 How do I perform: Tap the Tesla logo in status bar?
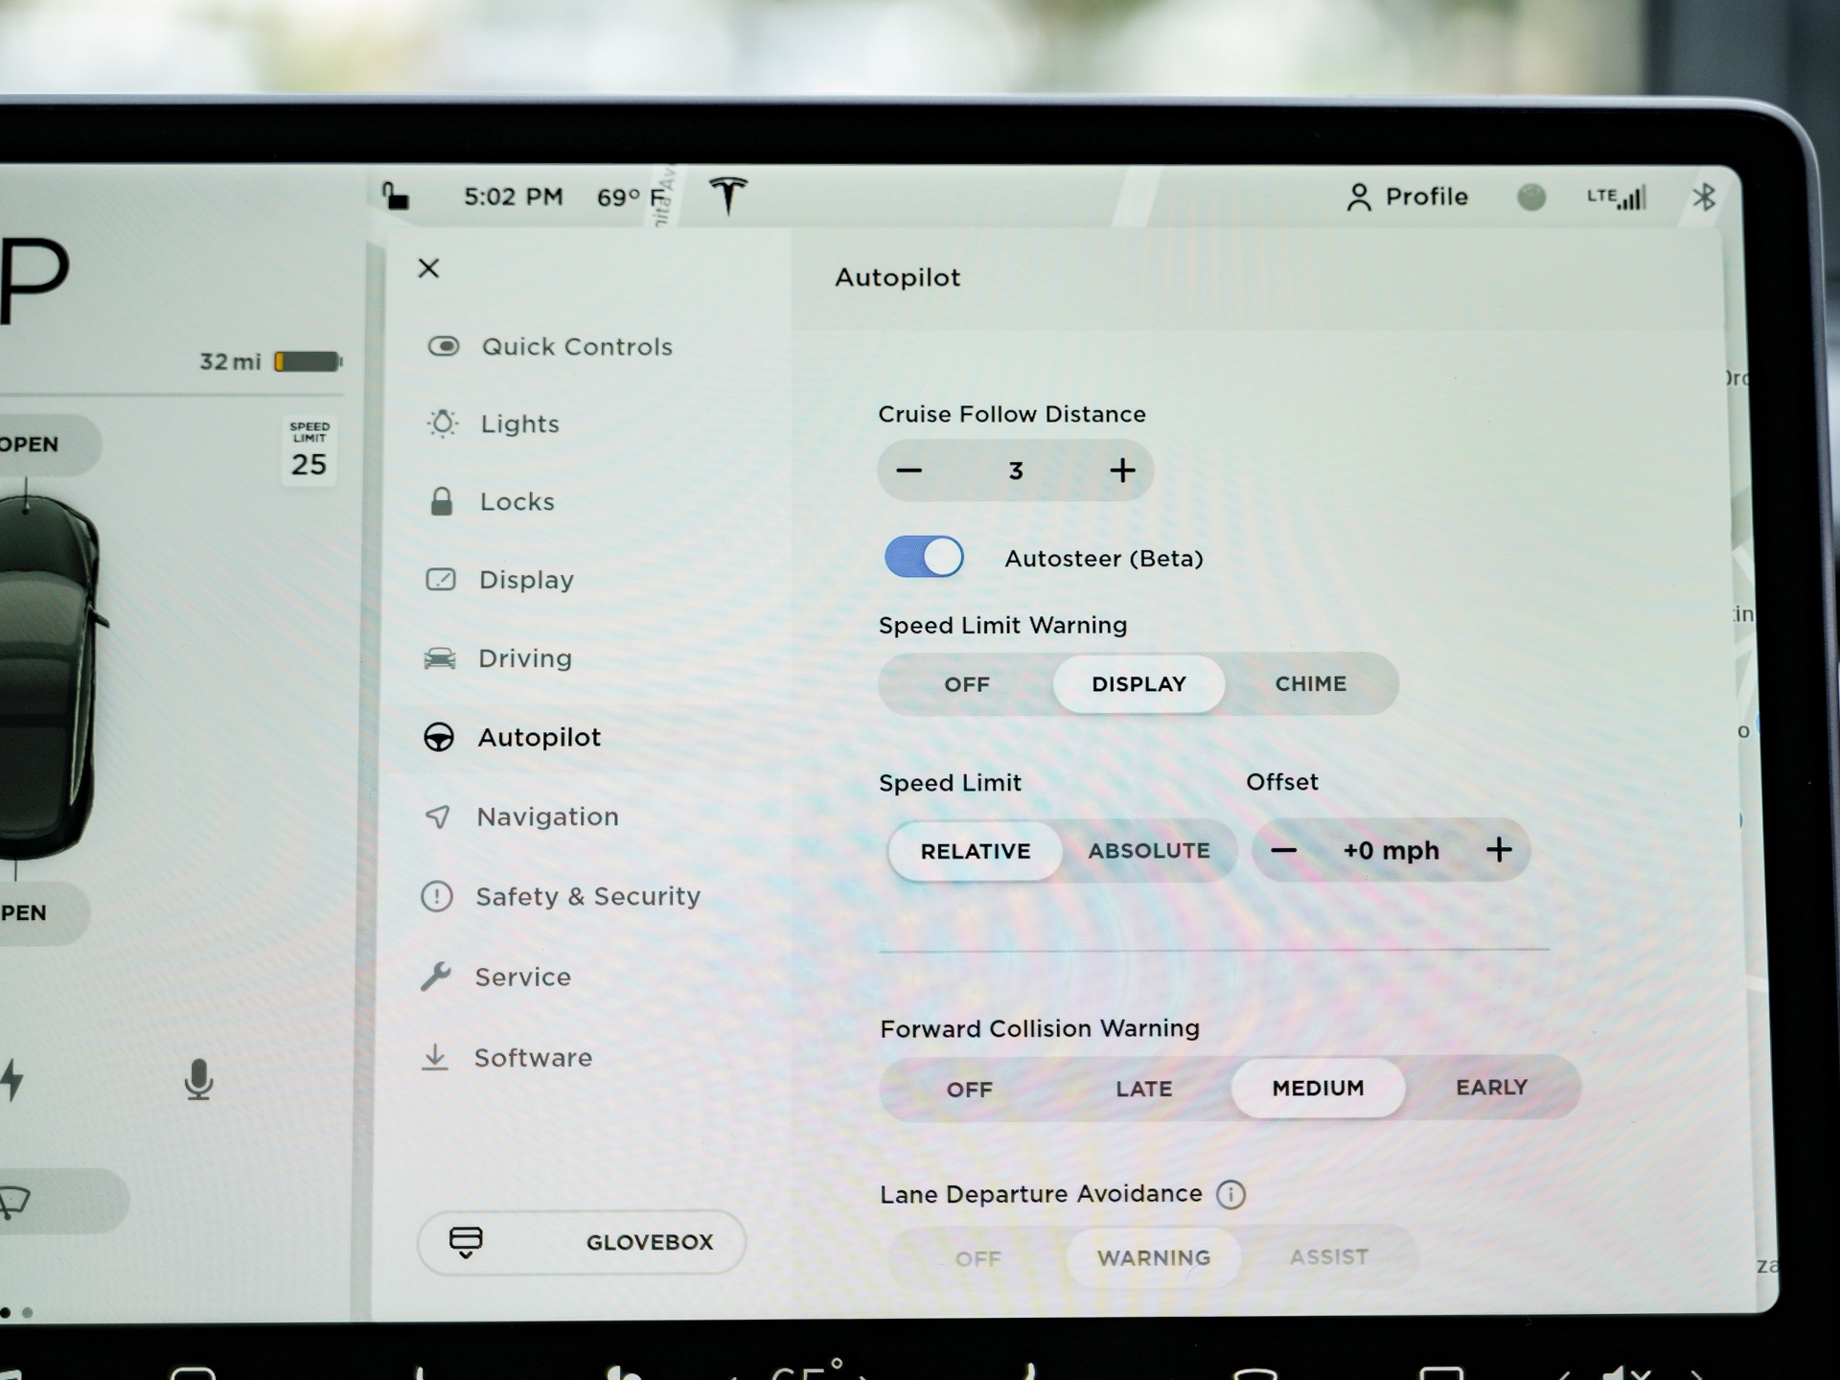(728, 195)
